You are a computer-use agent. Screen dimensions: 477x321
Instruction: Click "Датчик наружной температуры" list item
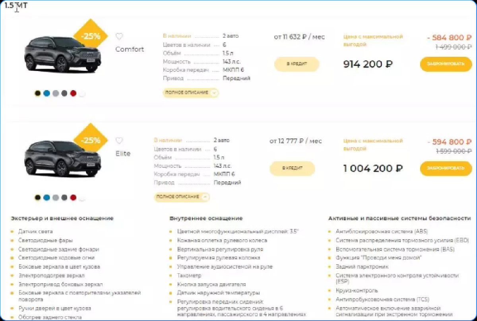click(218, 293)
